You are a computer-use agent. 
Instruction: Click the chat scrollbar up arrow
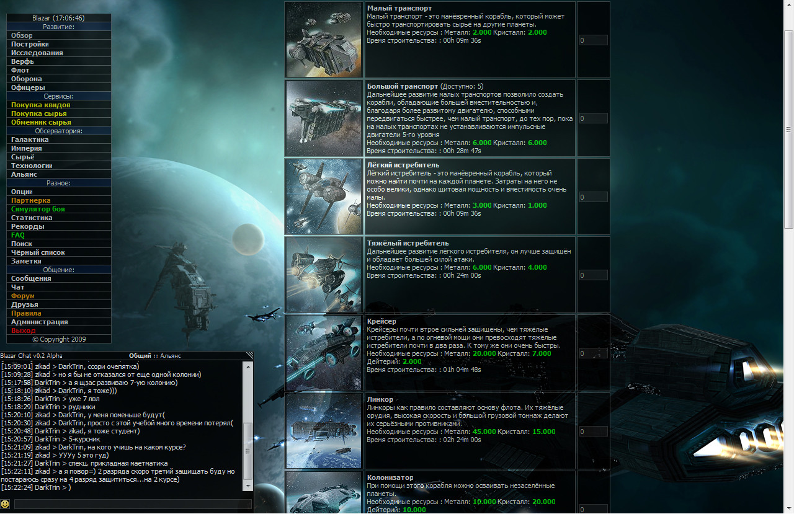(x=248, y=366)
